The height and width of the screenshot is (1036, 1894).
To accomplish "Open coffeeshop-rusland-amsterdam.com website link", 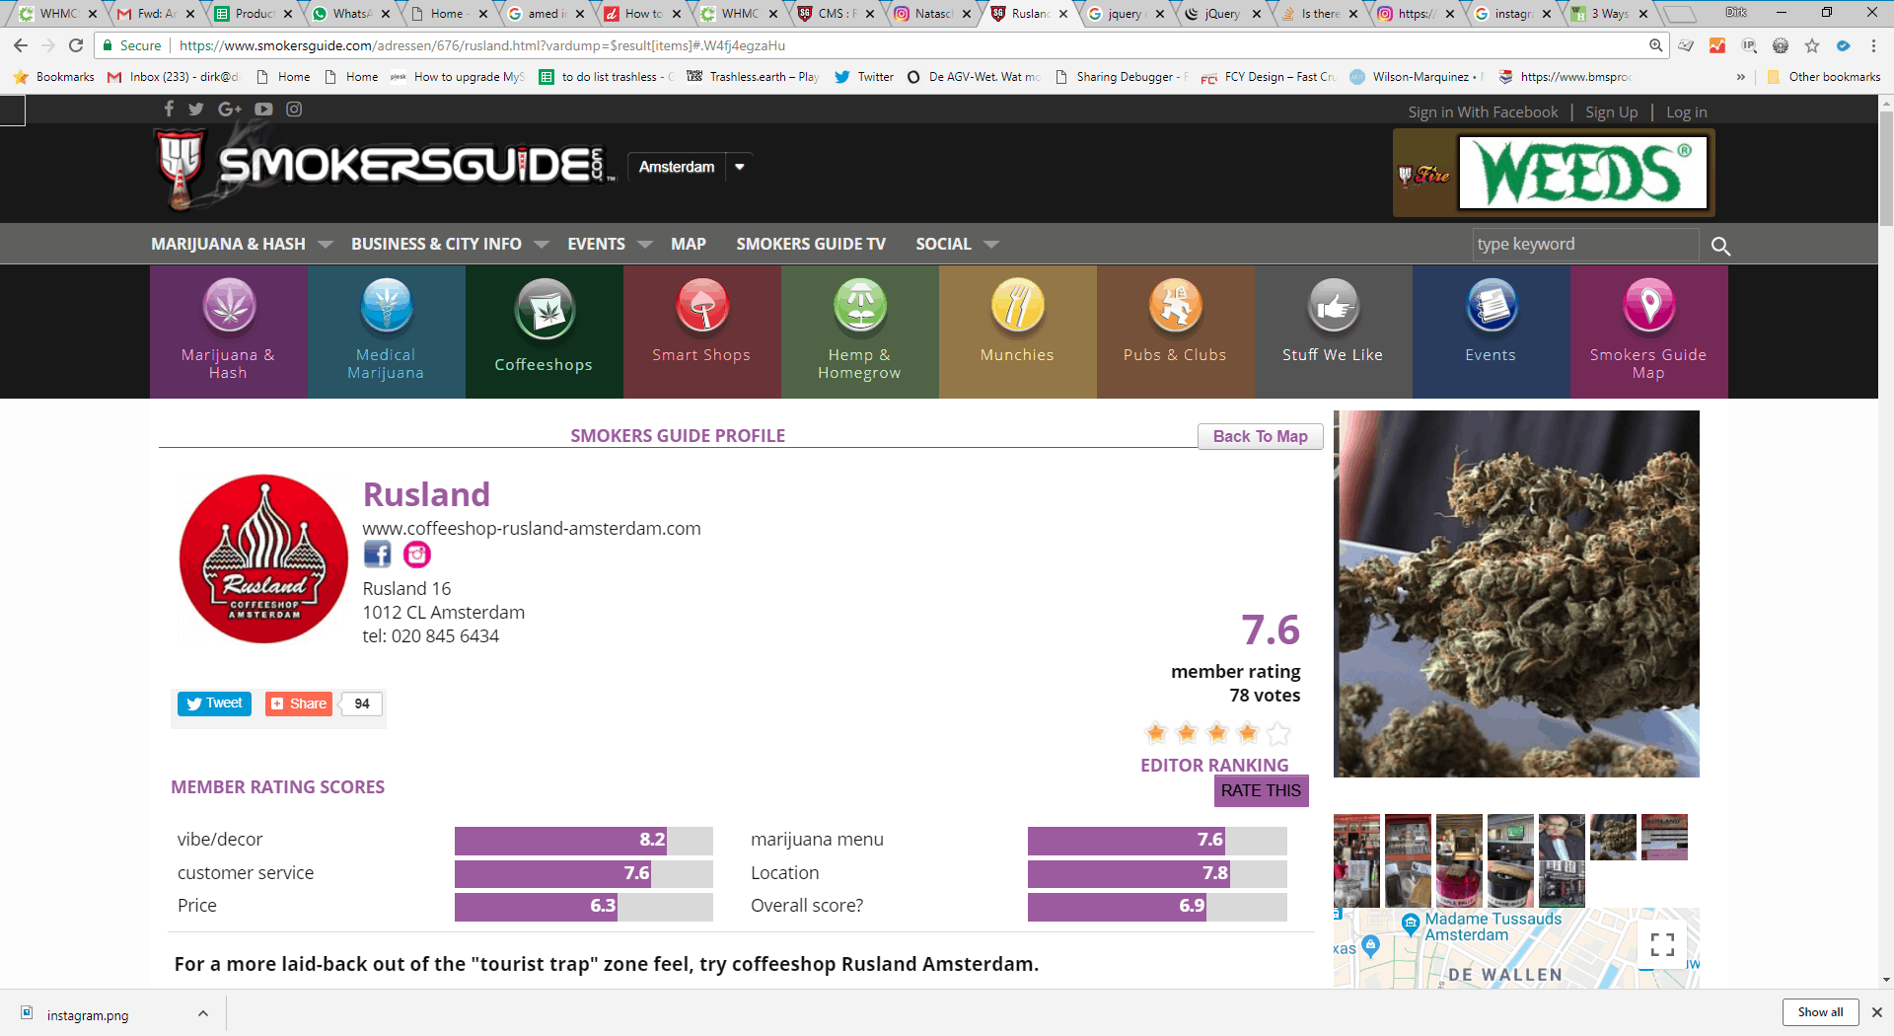I will tap(532, 528).
